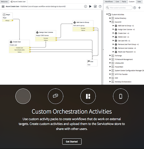Image resolution: width=144 pixels, height=149 pixels.
Task: Click the mobile phone circle icon
Action: pyautogui.click(x=121, y=96)
